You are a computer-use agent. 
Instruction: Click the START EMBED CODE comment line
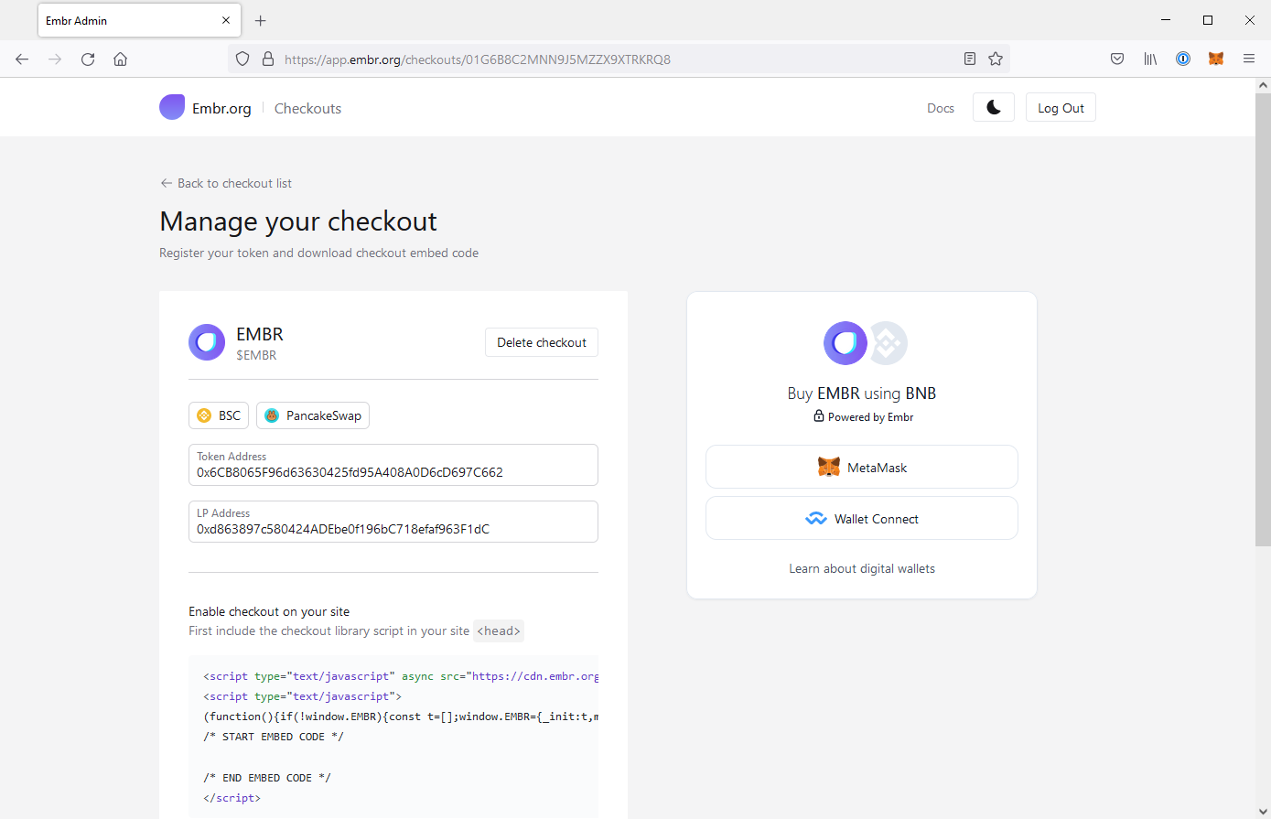[x=274, y=737]
